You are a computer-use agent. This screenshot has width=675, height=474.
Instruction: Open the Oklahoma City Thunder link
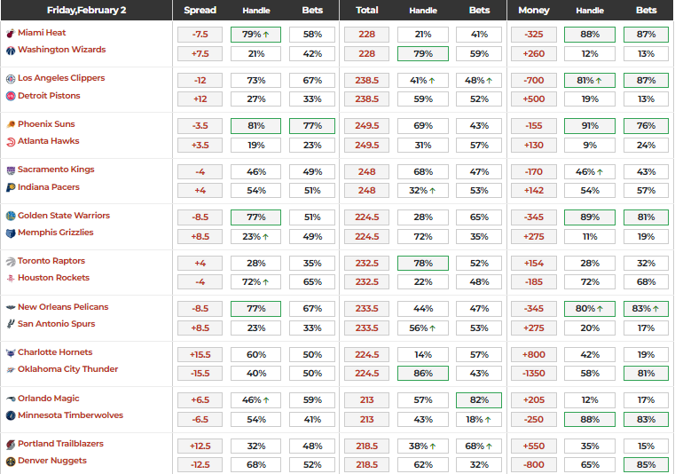(67, 369)
